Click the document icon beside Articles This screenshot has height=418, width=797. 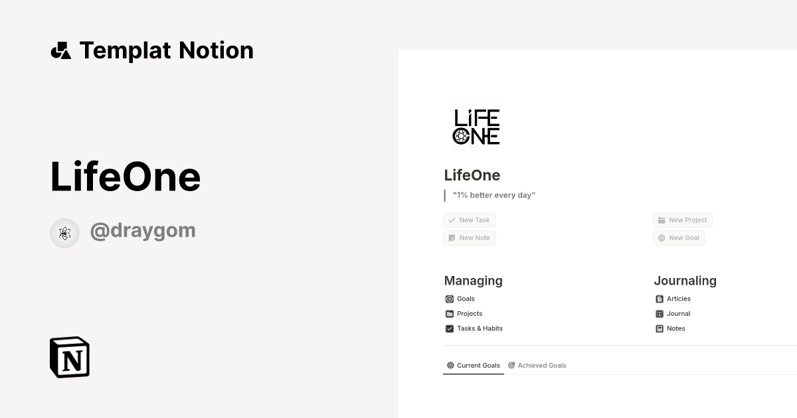point(659,299)
